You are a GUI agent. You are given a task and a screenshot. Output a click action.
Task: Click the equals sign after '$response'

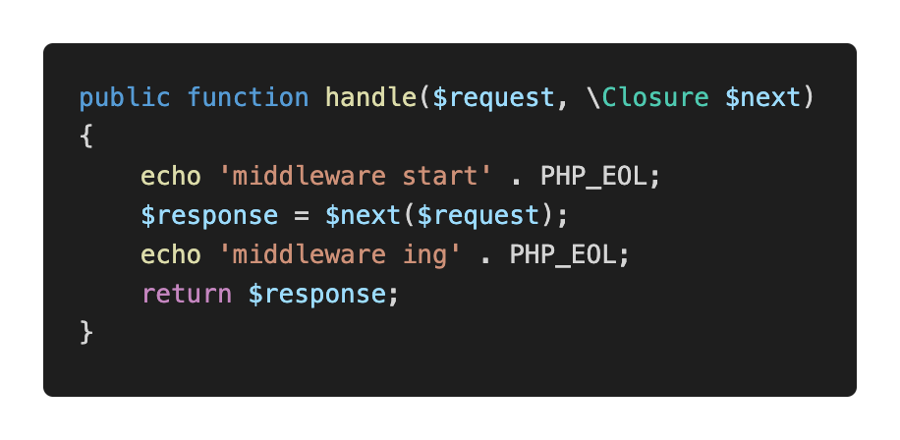(x=294, y=215)
